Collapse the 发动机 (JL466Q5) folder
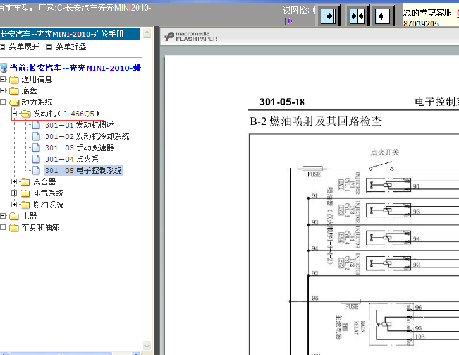The height and width of the screenshot is (355, 459). pos(14,114)
